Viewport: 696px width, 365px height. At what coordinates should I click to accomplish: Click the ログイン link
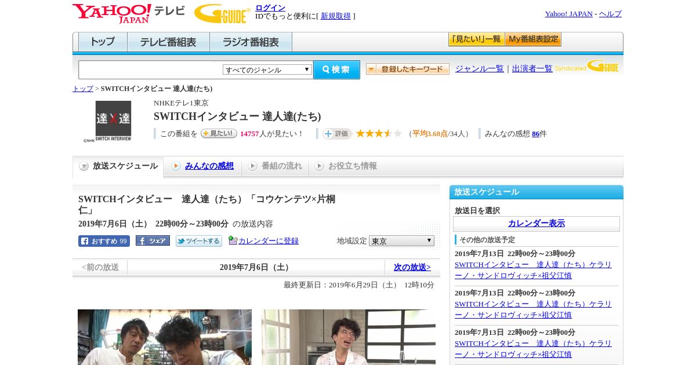pos(270,8)
